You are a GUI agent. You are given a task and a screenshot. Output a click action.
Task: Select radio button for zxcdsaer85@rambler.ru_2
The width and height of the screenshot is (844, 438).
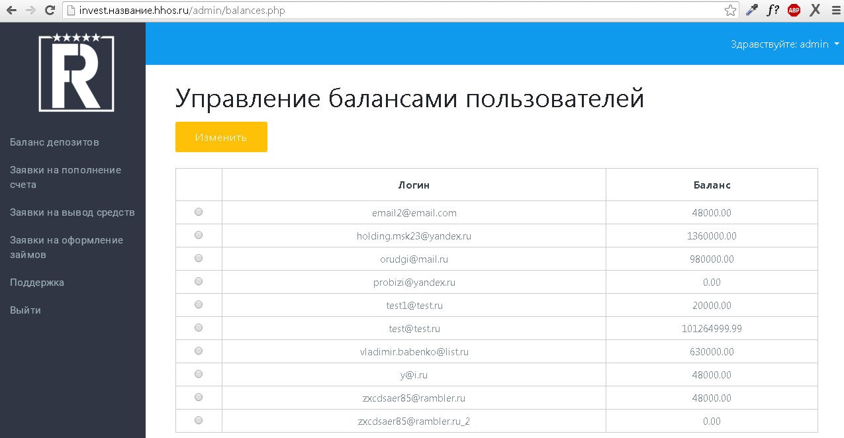tap(199, 420)
